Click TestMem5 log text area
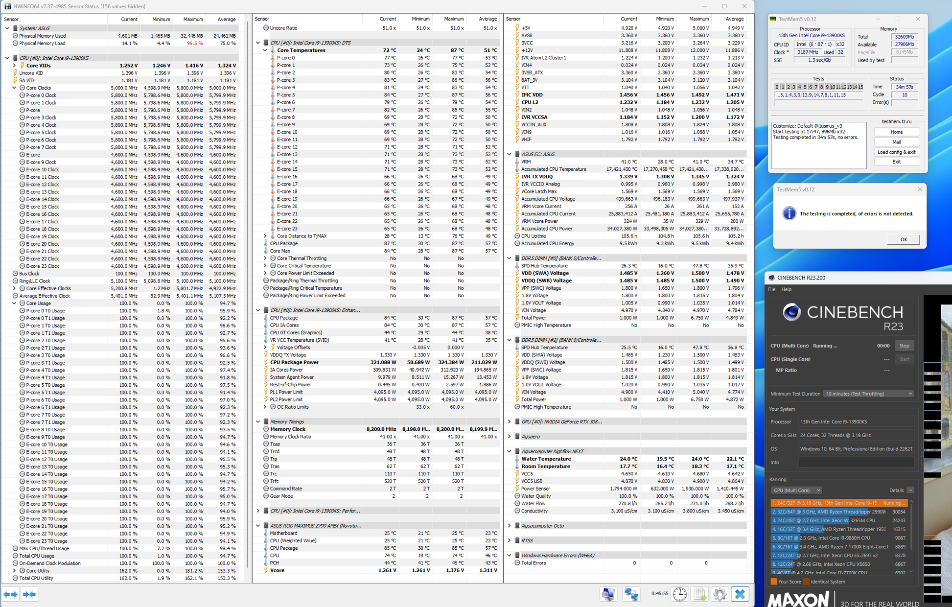Screen dimensions: 952x607 tap(819, 145)
